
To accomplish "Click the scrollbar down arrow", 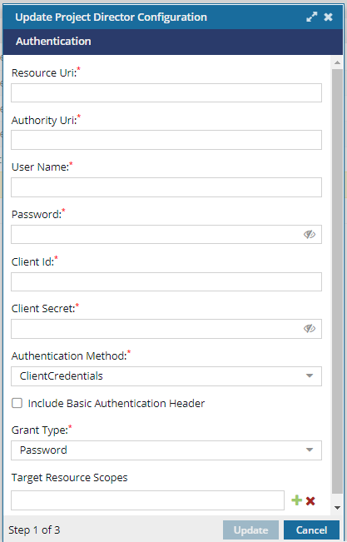I will click(337, 508).
